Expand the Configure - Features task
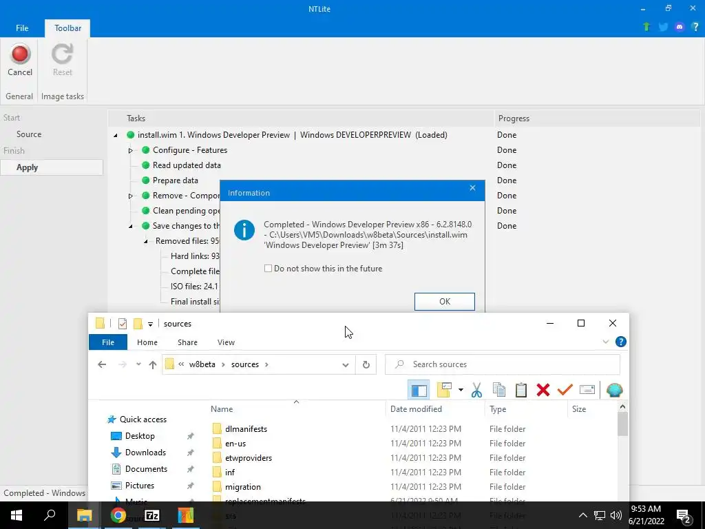This screenshot has width=705, height=529. pos(130,150)
